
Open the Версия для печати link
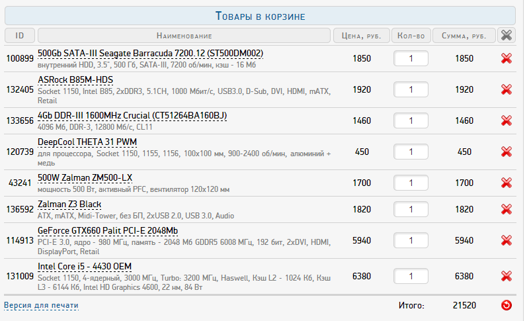[x=41, y=305]
